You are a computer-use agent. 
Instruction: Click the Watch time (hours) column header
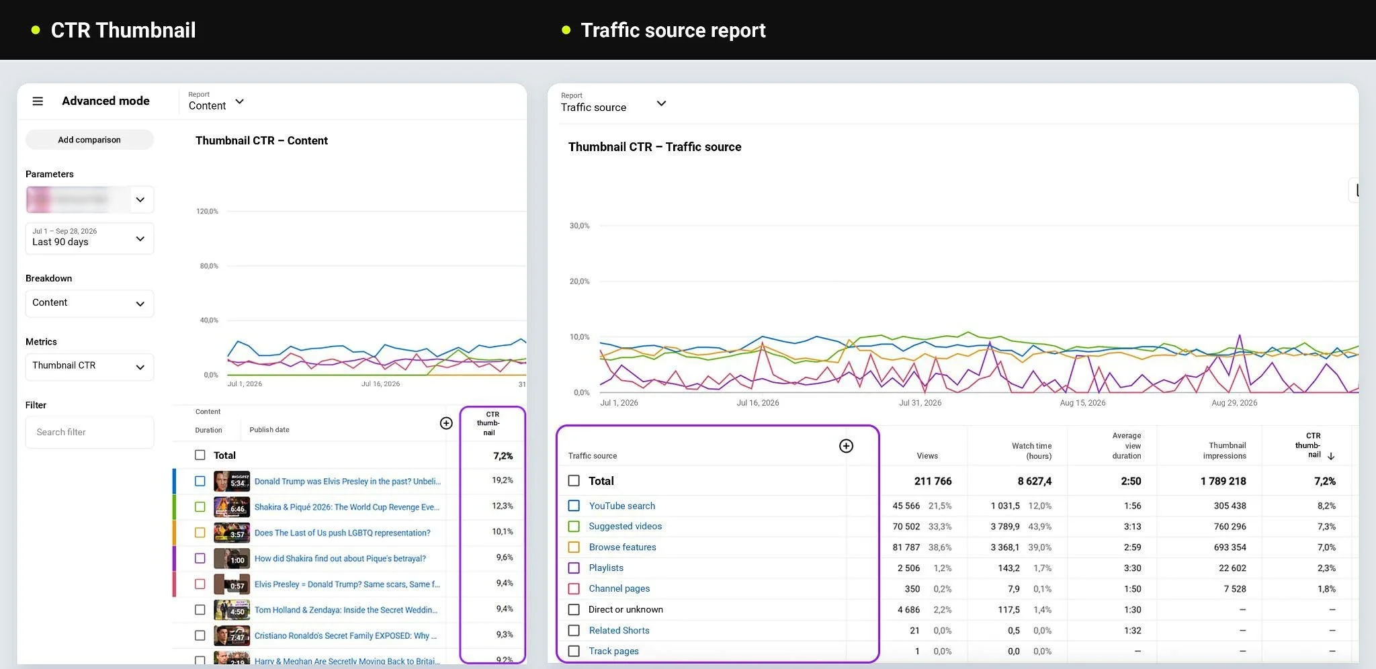click(x=1032, y=451)
